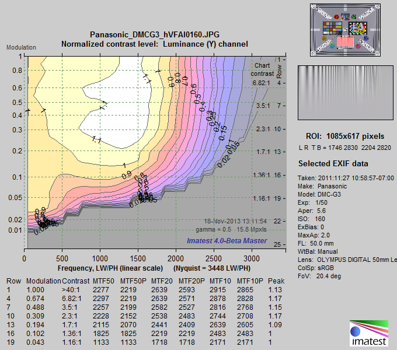
Task: Click contrast value '>40:1' in table
Action: pos(71,290)
